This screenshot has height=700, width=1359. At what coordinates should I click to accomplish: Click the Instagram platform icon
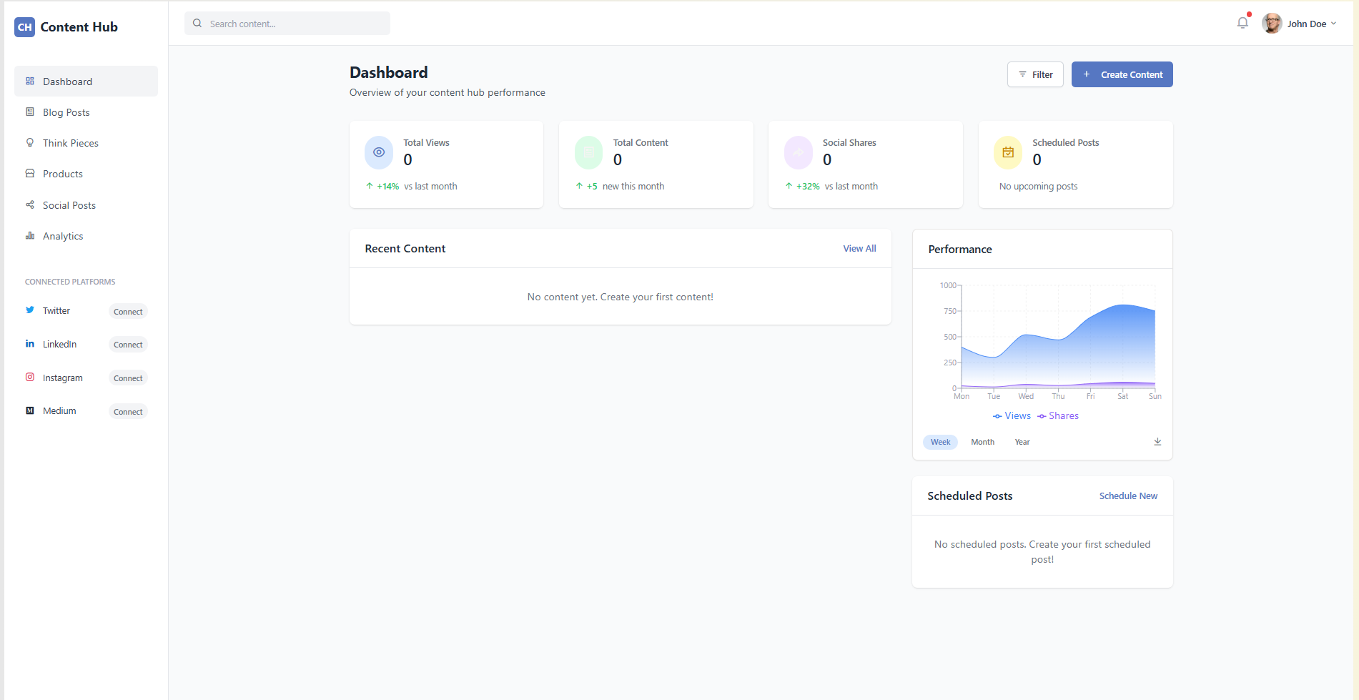click(x=30, y=378)
